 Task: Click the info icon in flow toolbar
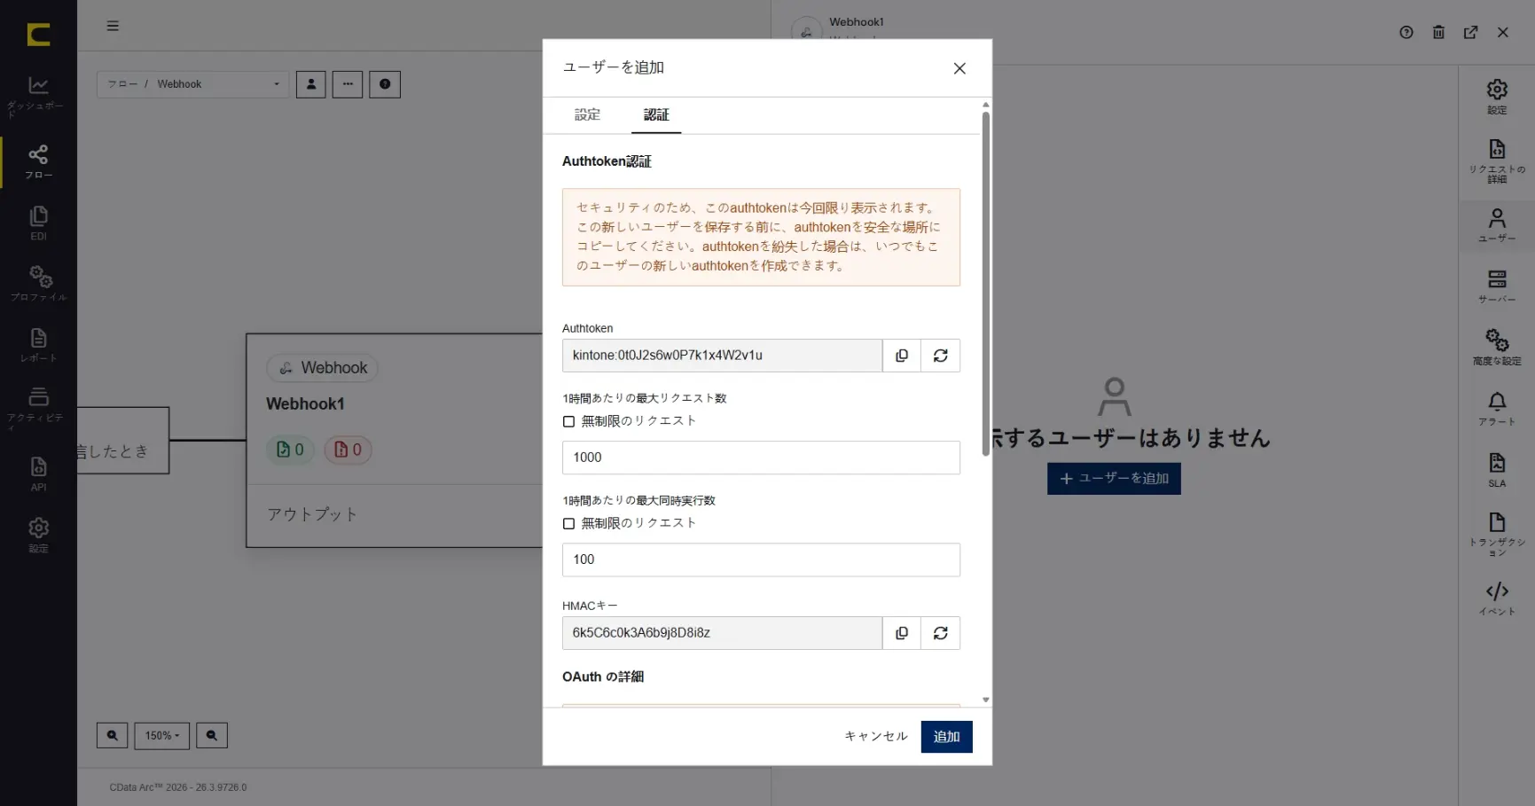point(385,84)
